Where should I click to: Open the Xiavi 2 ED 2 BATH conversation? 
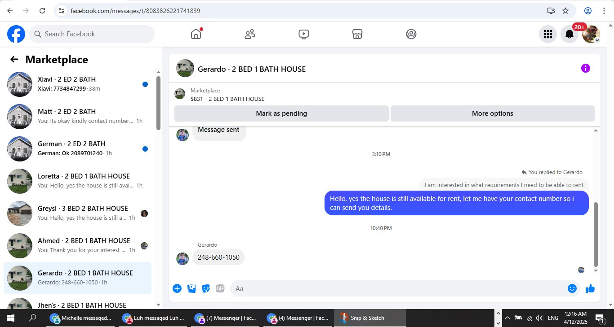pyautogui.click(x=77, y=84)
